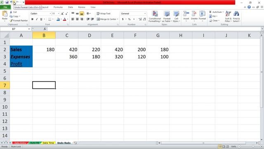This screenshot has width=264, height=149.
Task: Click the Paste clipboard icon
Action: click(x=5, y=14)
